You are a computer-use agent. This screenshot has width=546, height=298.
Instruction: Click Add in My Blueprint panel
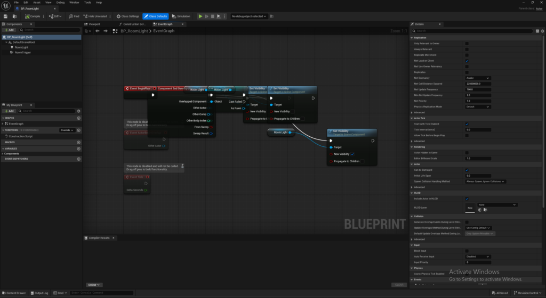[10, 111]
